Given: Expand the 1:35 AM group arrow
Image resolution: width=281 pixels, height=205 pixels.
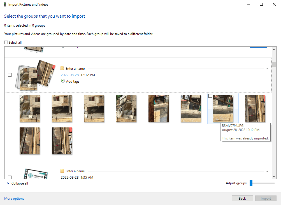Looking at the screenshot, I should point(267,171).
